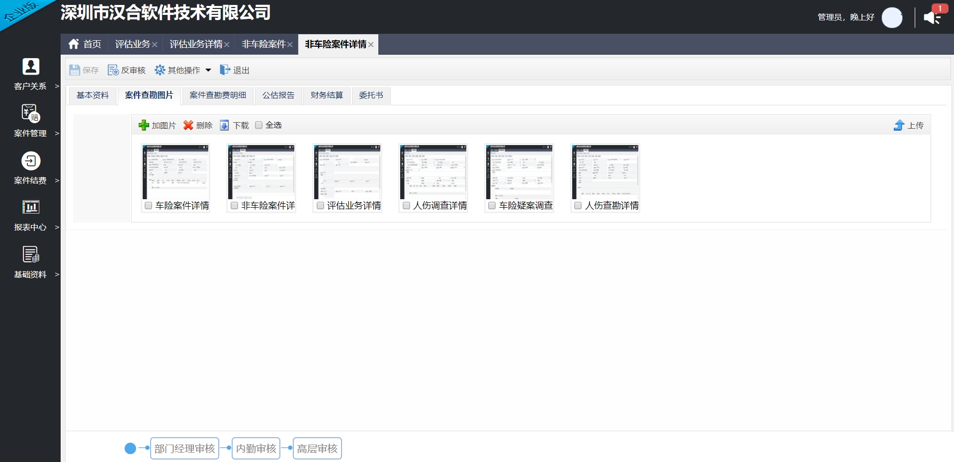
Task: Close the 评估业务详情 tab
Action: pos(227,45)
